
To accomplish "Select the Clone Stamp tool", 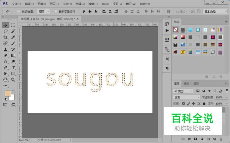I will pos(5,49).
